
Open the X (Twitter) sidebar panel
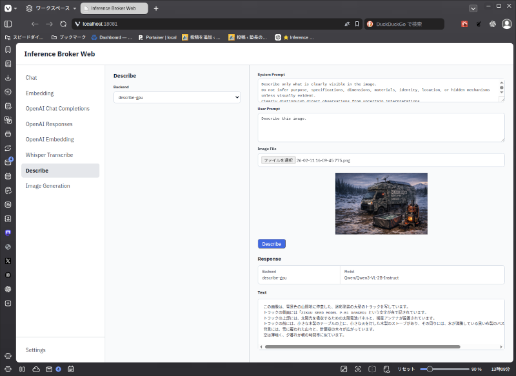8,261
